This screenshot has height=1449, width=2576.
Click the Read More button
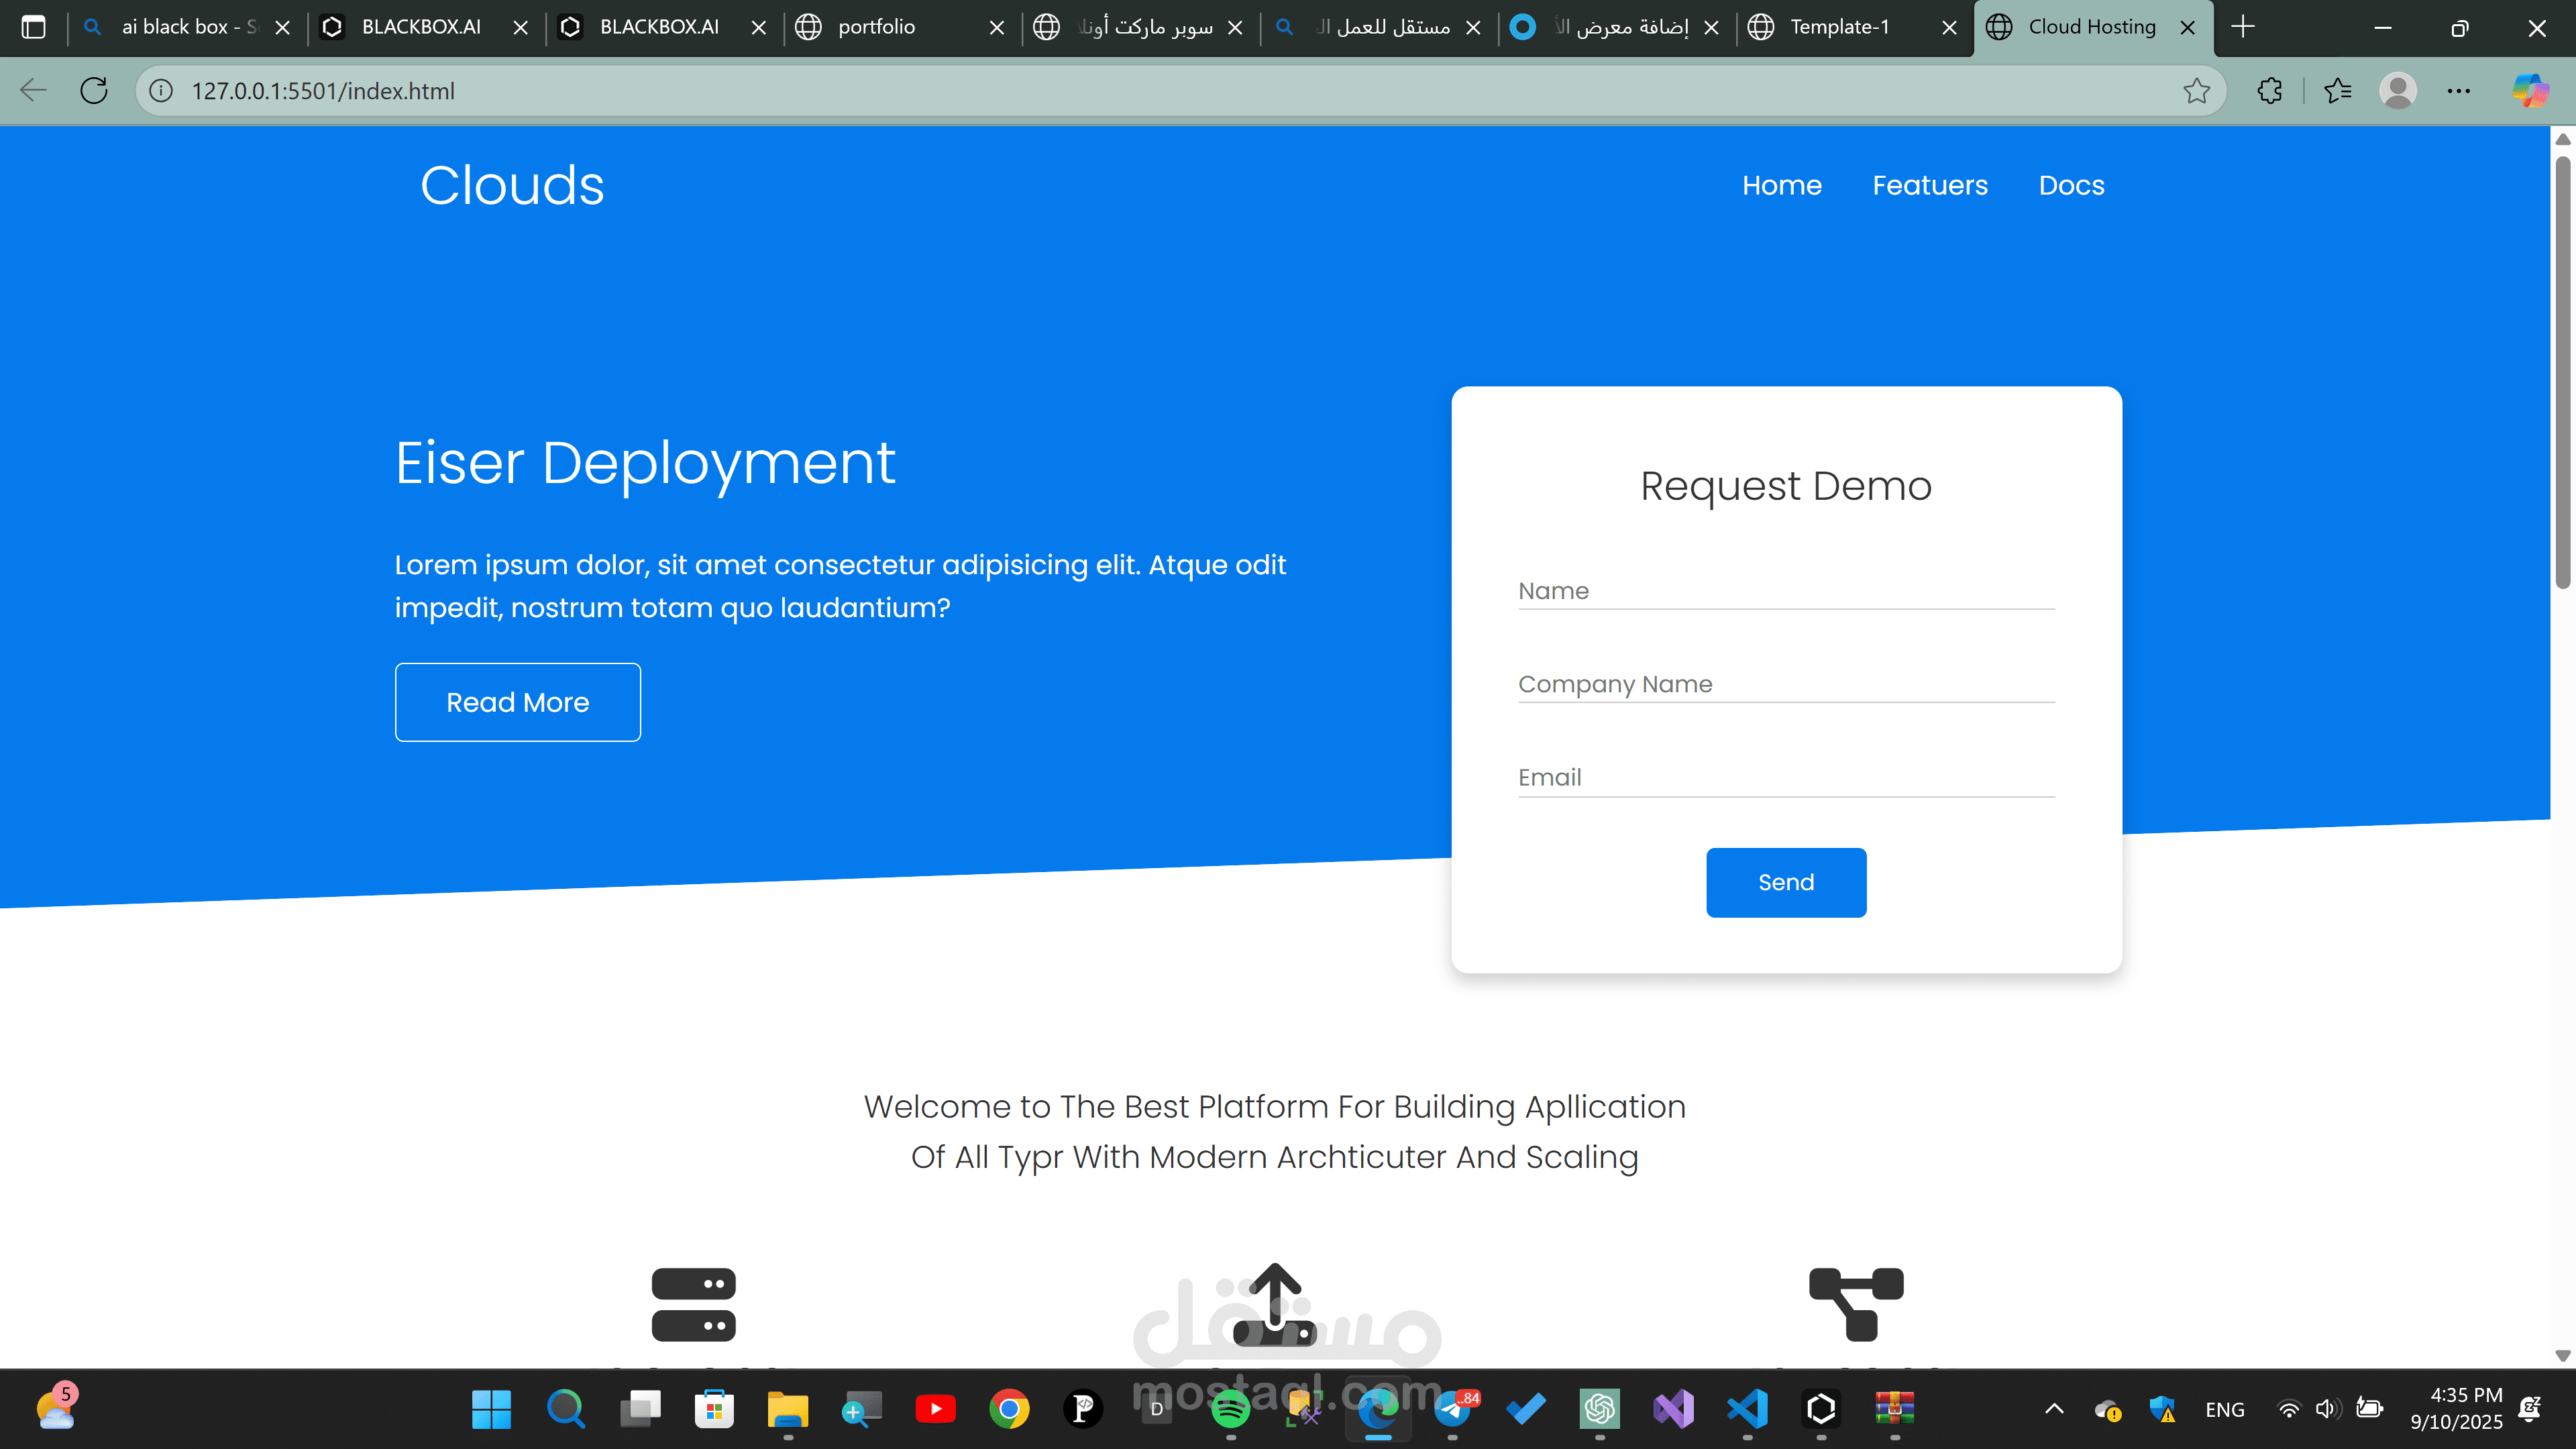click(517, 702)
